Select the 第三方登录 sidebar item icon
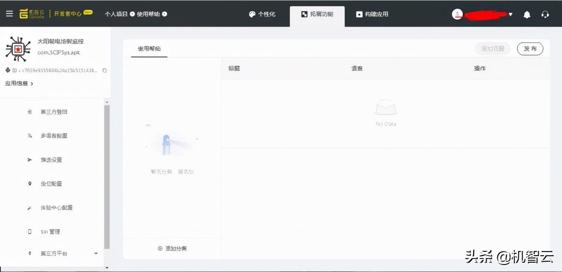The image size is (562, 272). click(x=29, y=112)
